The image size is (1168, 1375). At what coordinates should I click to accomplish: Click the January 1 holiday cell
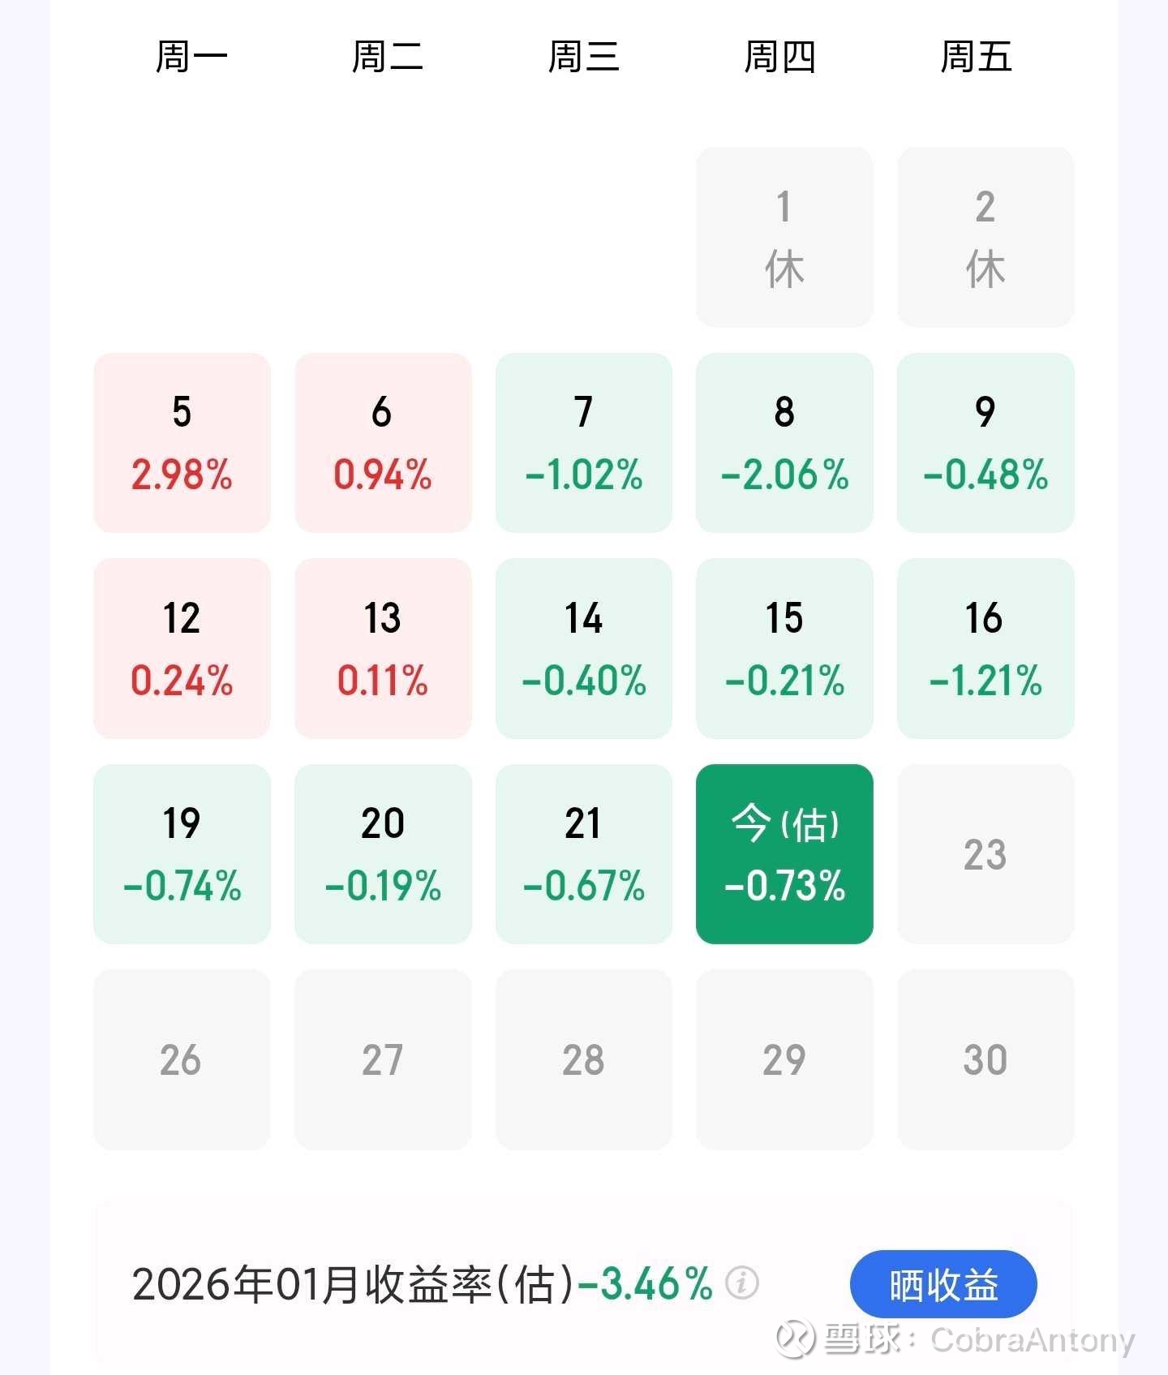784,237
